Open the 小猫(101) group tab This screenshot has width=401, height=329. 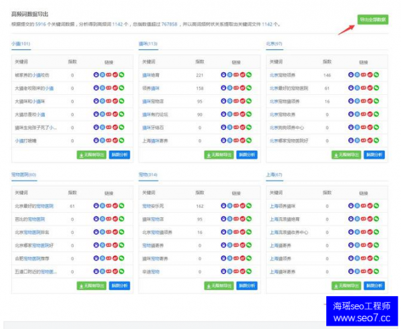click(x=21, y=43)
